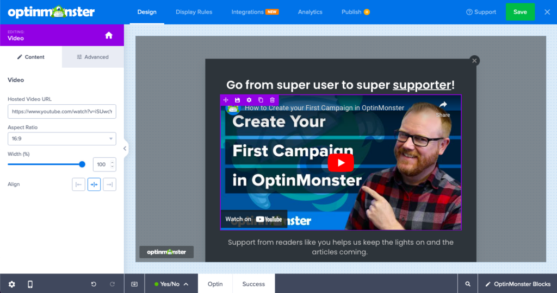This screenshot has width=557, height=293.
Task: Align video center
Action: point(94,184)
